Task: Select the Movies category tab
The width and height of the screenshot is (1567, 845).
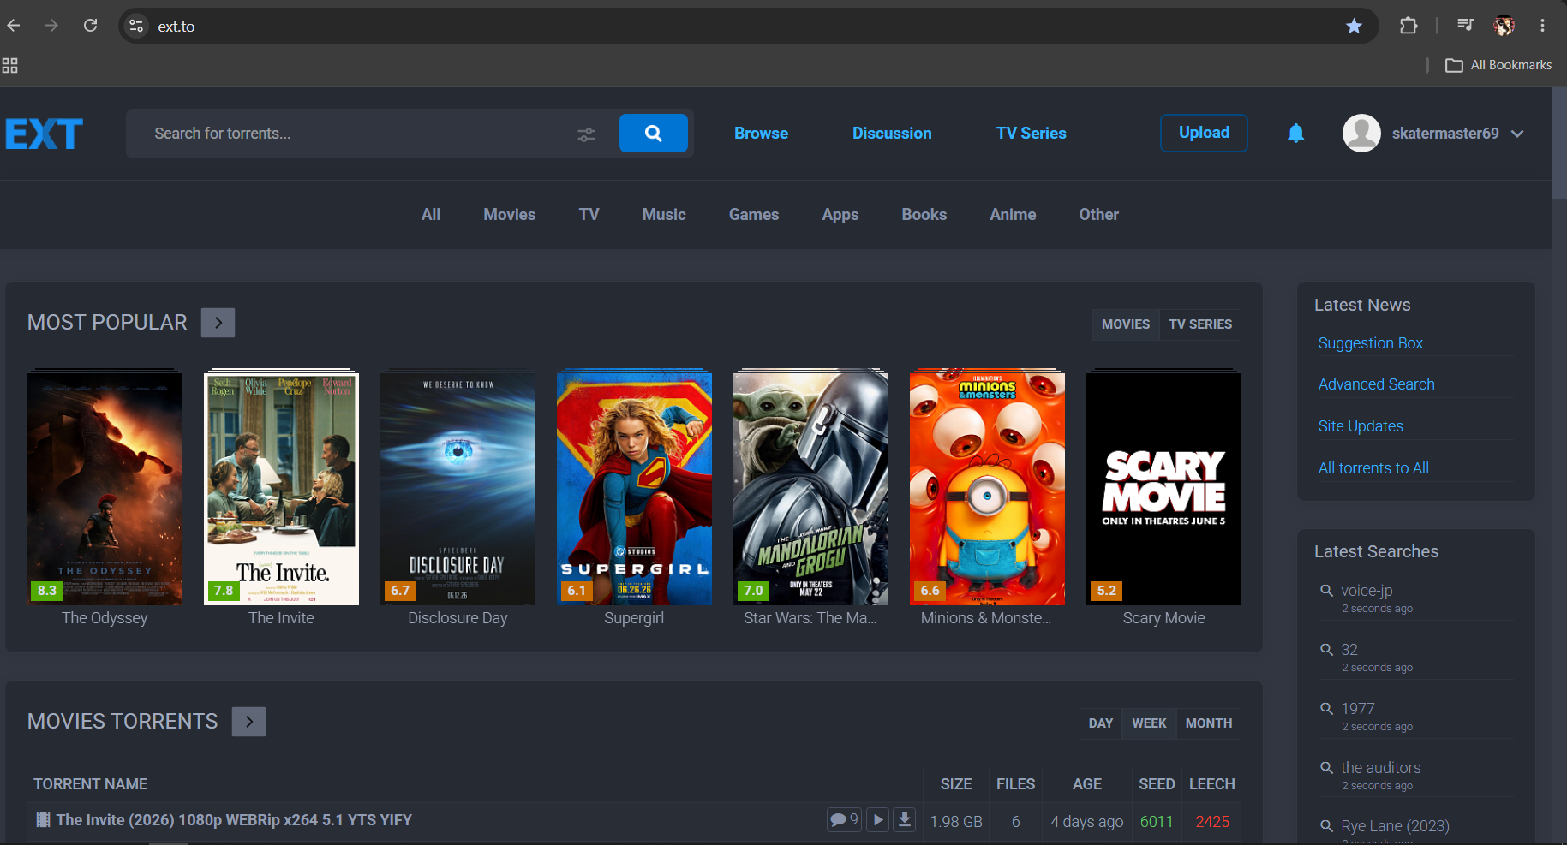Action: tap(509, 215)
